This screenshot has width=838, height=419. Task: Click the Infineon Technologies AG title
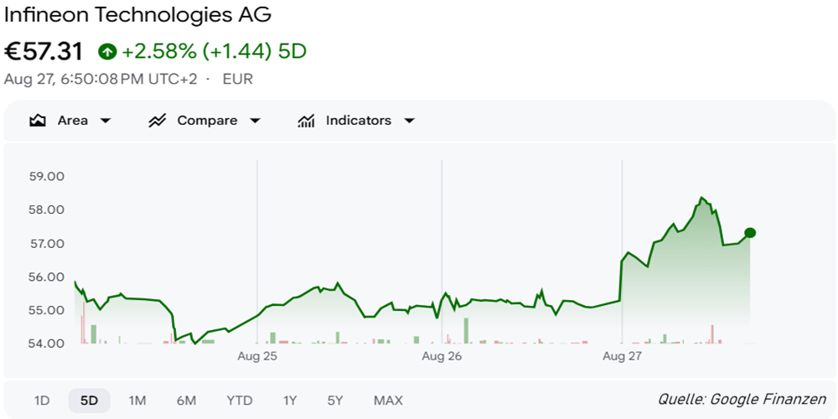tap(138, 15)
